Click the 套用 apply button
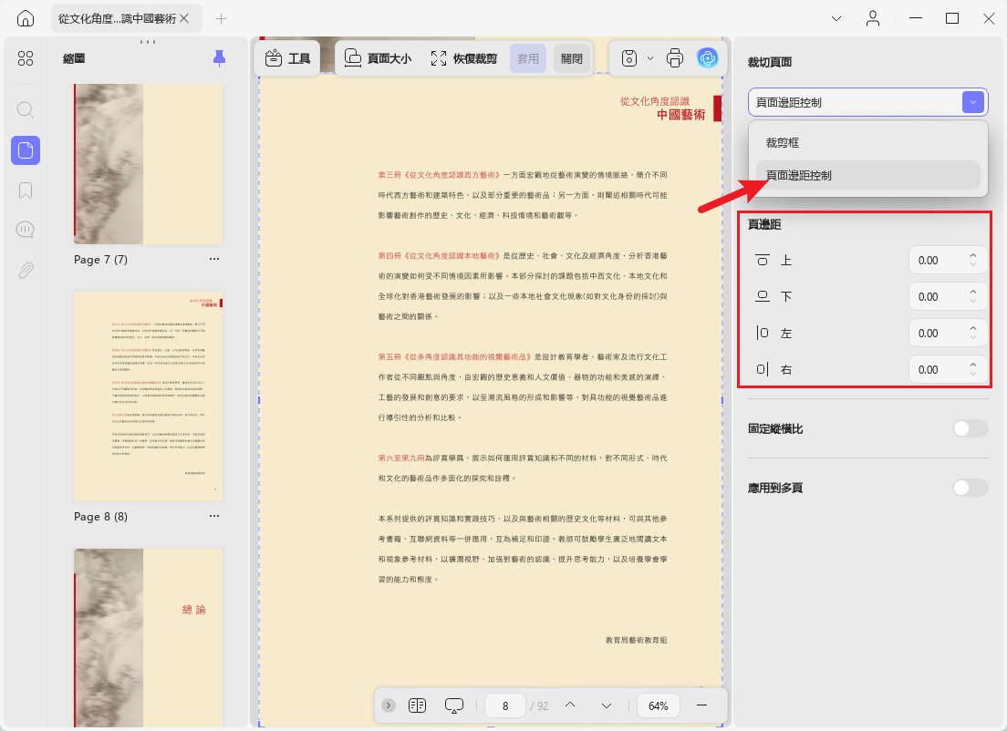Screen dimensions: 1007x731 pyautogui.click(x=528, y=58)
